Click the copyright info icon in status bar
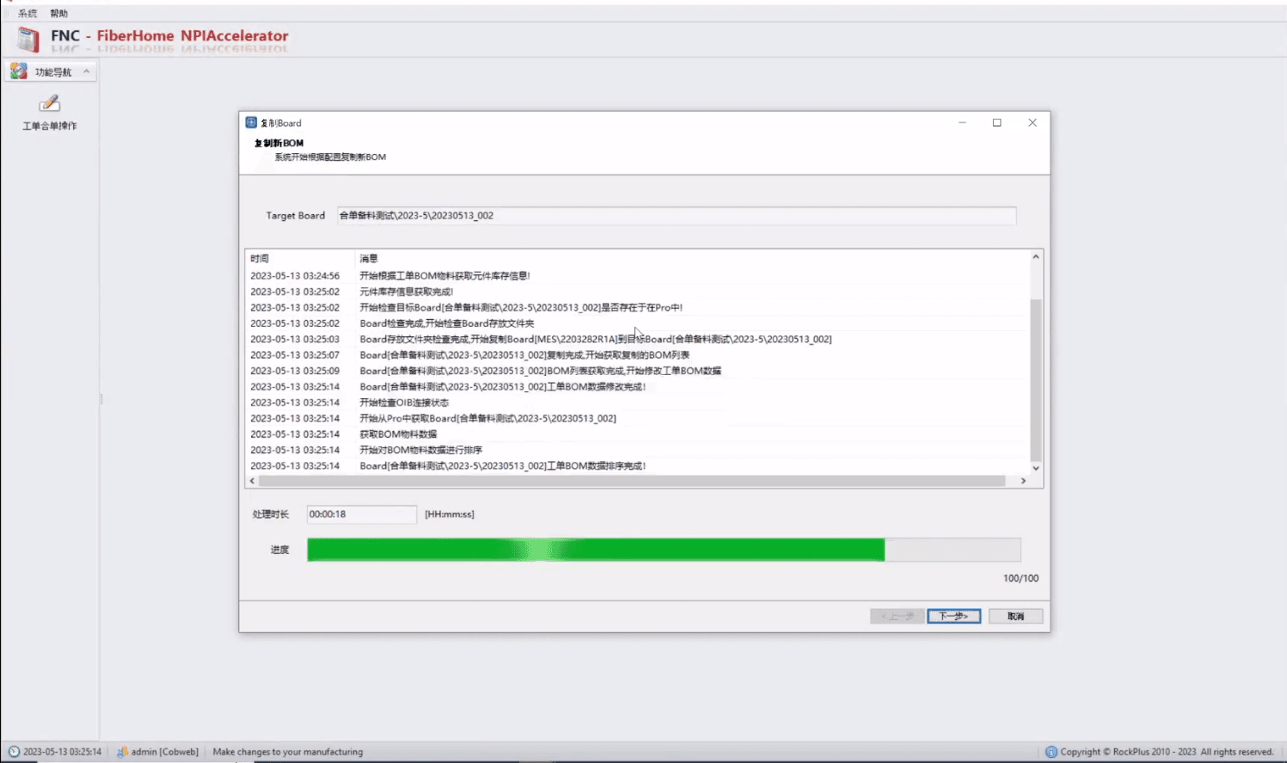 click(1051, 752)
